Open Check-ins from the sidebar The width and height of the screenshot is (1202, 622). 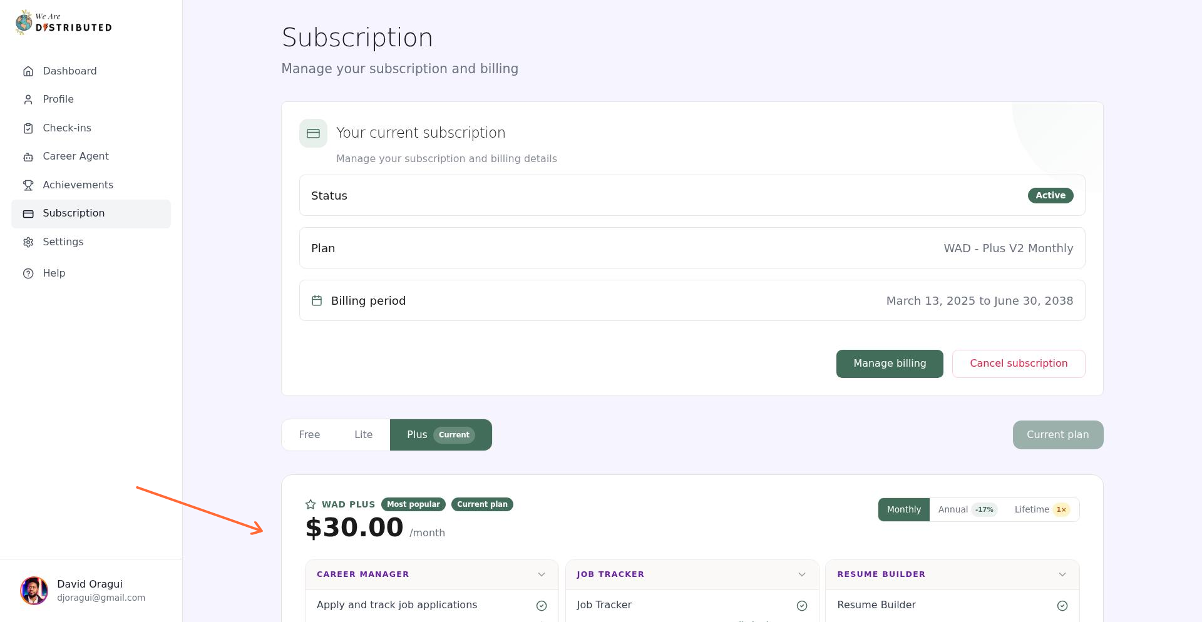point(91,128)
